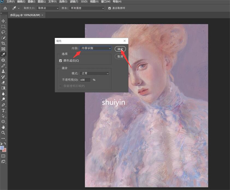Swap foreground and background colors

tap(5, 143)
